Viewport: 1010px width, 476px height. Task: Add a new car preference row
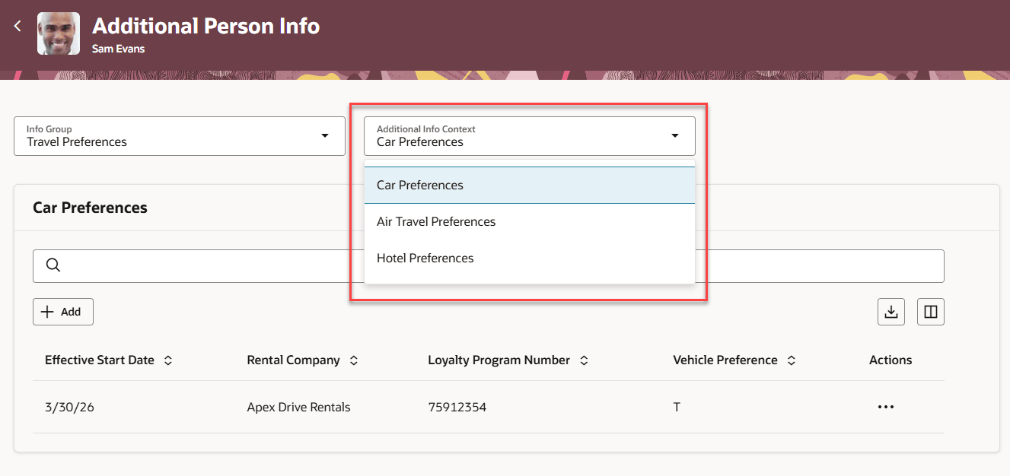point(63,312)
